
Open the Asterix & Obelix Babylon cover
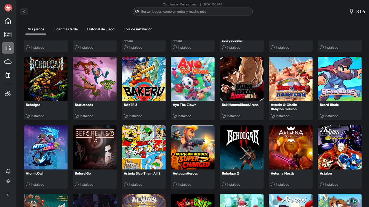click(x=291, y=79)
